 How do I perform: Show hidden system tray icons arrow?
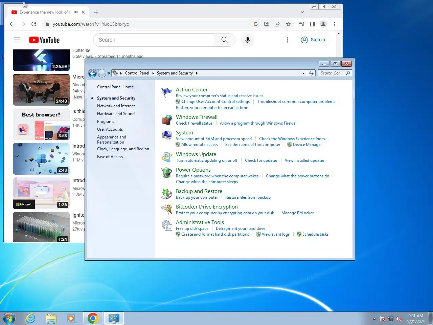point(374,319)
